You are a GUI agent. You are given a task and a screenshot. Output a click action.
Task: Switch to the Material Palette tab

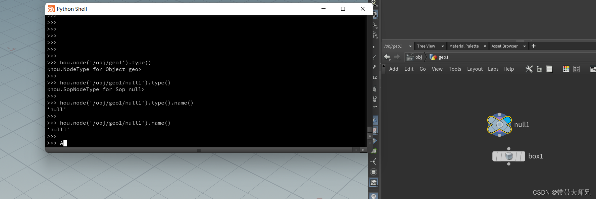[464, 46]
